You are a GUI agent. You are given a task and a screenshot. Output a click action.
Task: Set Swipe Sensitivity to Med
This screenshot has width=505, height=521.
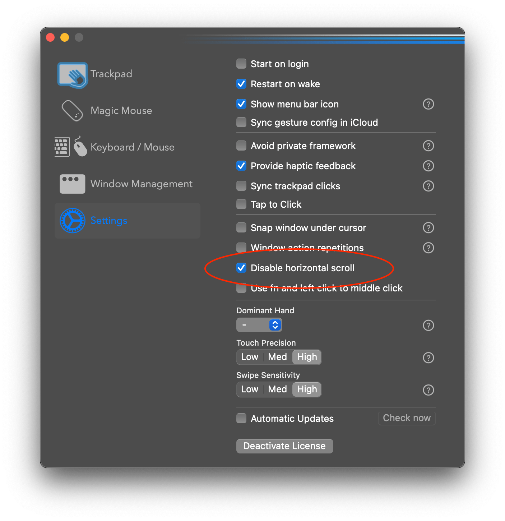[x=277, y=389]
